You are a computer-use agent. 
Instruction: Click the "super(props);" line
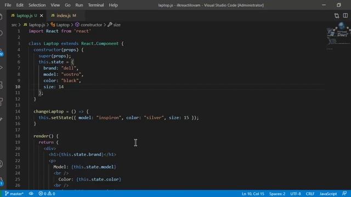(x=55, y=56)
